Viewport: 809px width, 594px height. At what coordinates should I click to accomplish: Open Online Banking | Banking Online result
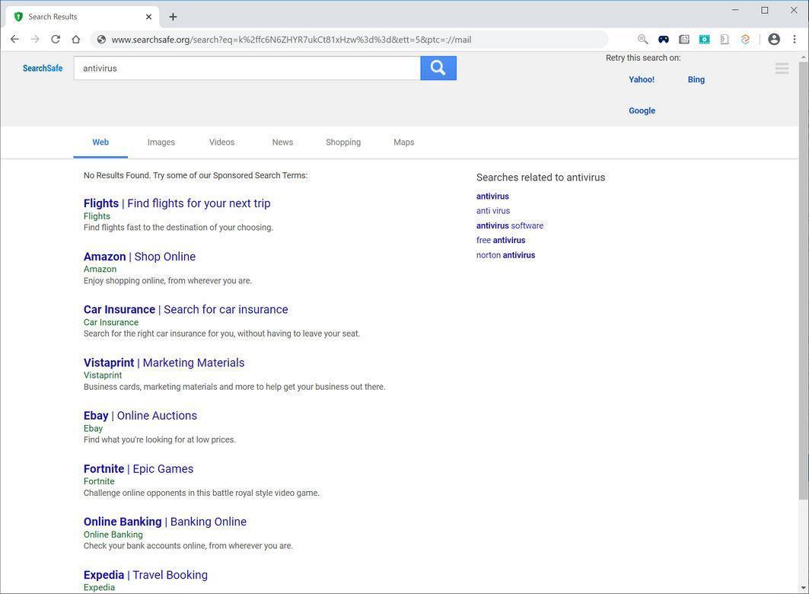click(165, 522)
